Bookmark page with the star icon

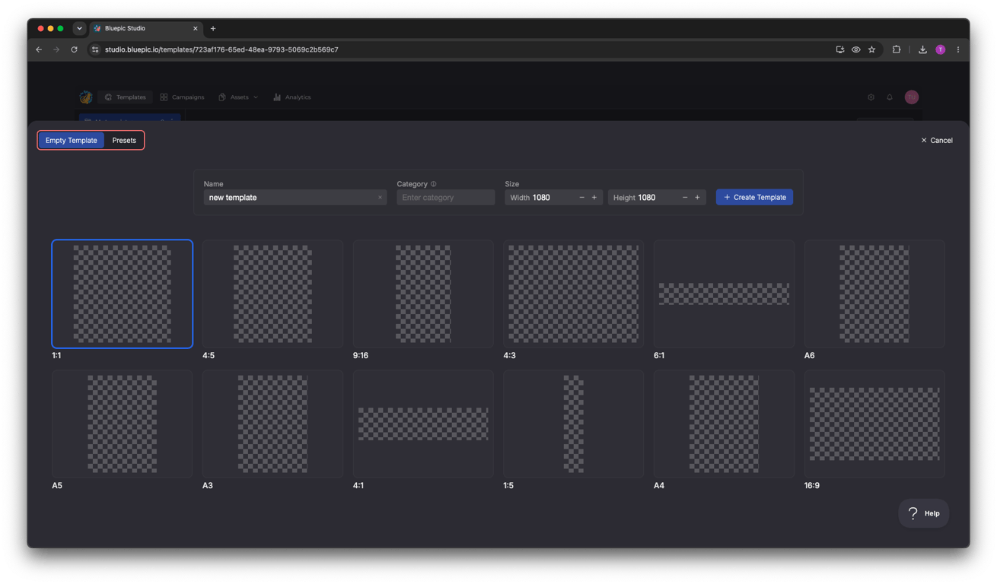point(872,49)
